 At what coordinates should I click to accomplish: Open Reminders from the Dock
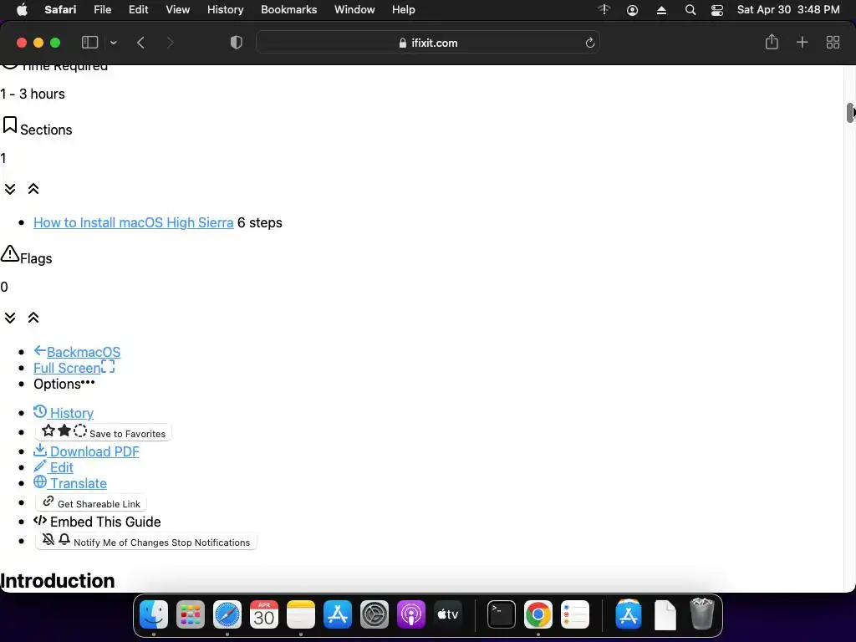click(x=575, y=614)
